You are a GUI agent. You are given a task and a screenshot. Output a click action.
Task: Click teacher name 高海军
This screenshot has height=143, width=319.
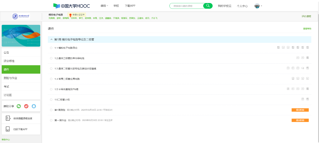(x=124, y=18)
